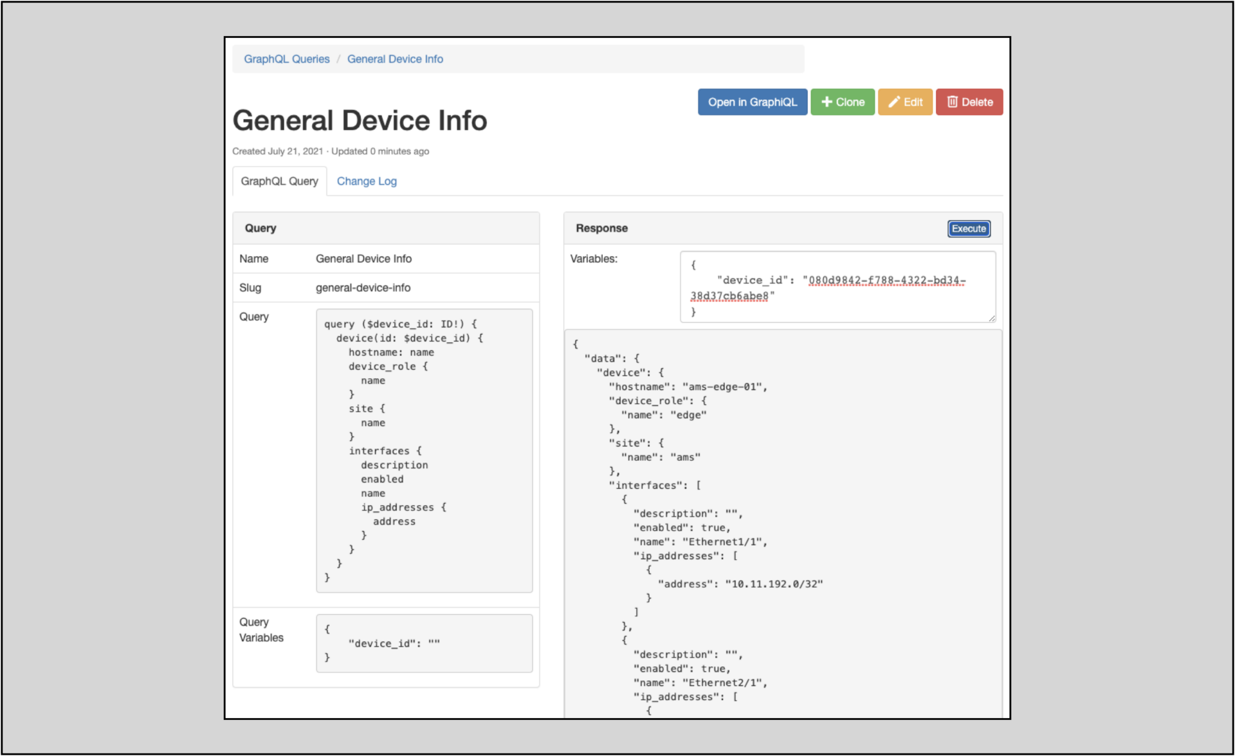The width and height of the screenshot is (1235, 756).
Task: Clone this query using the plus icon
Action: pyautogui.click(x=843, y=102)
